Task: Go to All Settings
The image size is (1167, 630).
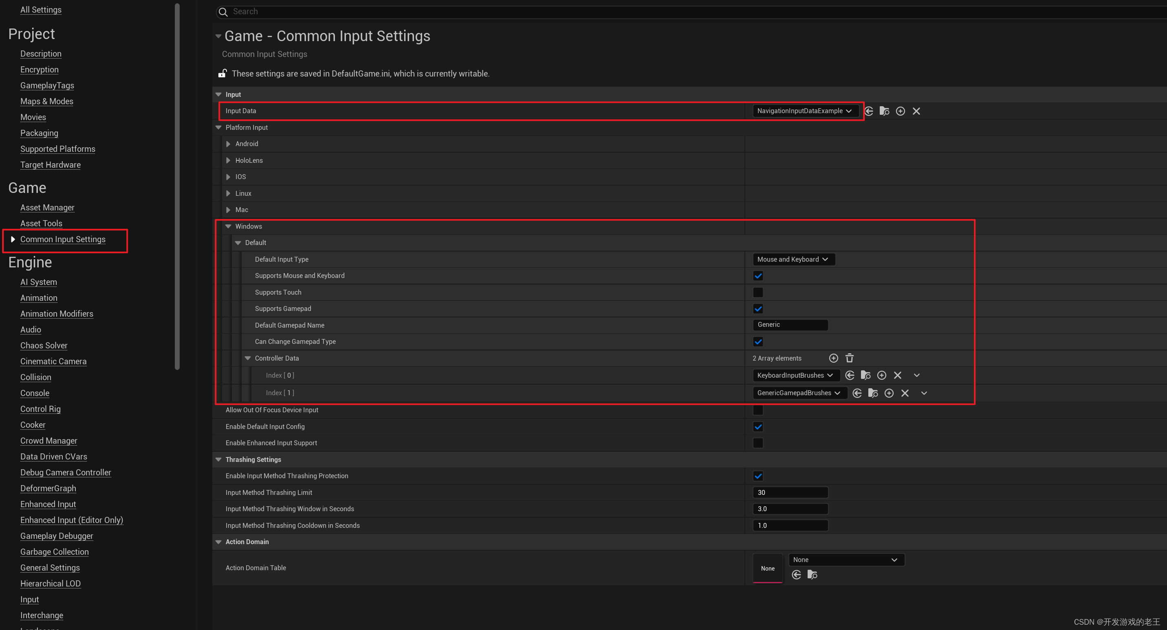Action: 41,9
